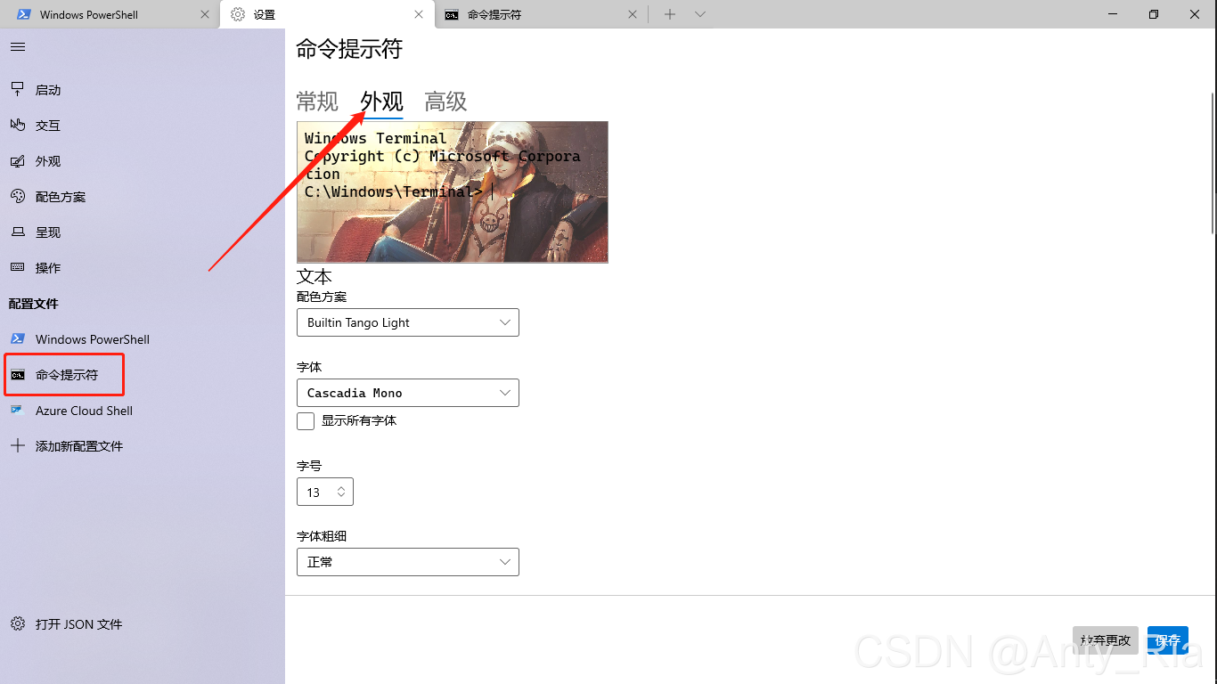This screenshot has width=1217, height=684.
Task: Switch to the 常规 tab
Action: click(x=317, y=102)
